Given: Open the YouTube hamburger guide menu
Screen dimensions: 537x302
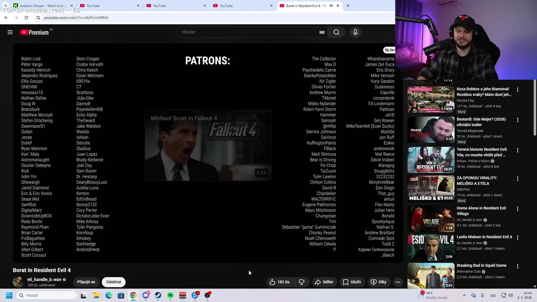Looking at the screenshot, I should (x=10, y=32).
